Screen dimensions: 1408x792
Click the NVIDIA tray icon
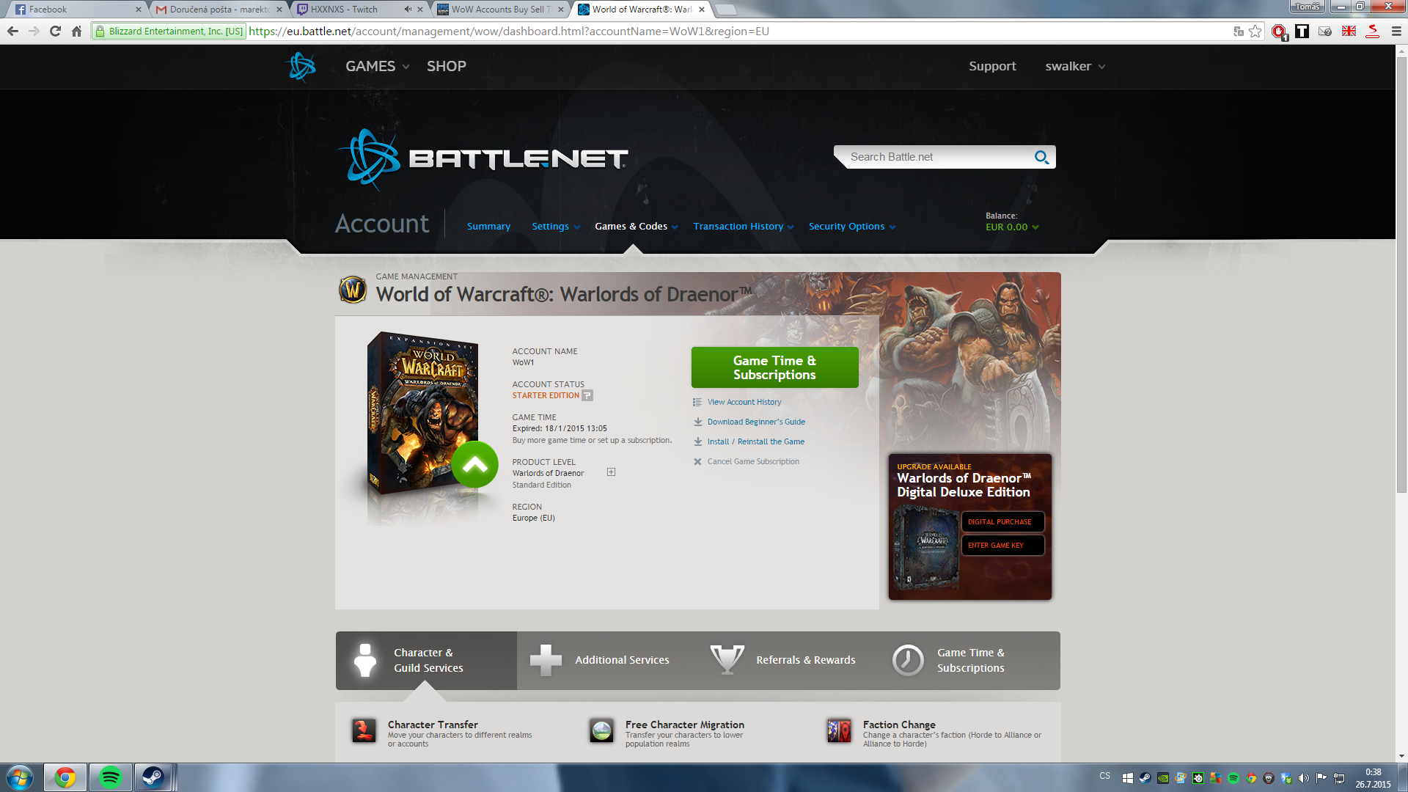tap(1163, 778)
